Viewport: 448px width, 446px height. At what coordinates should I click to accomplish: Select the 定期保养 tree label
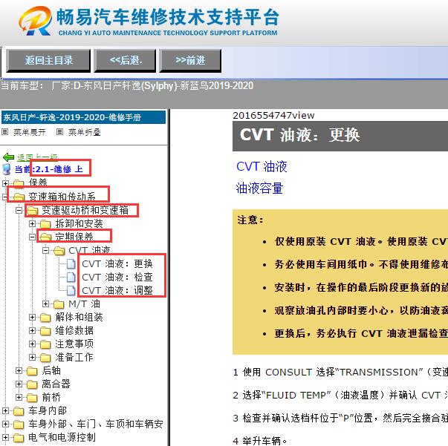tap(74, 237)
